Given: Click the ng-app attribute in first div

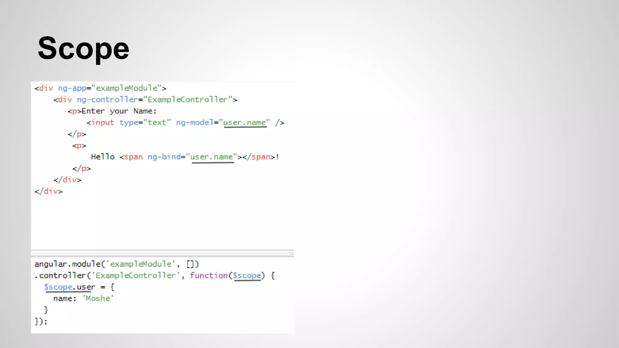Looking at the screenshot, I should [x=72, y=88].
